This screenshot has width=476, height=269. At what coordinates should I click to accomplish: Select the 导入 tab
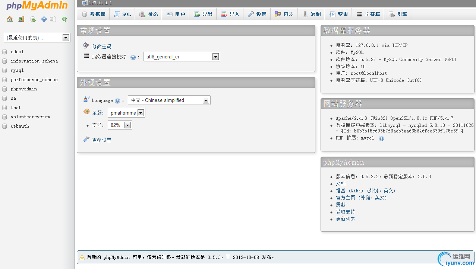coord(230,14)
